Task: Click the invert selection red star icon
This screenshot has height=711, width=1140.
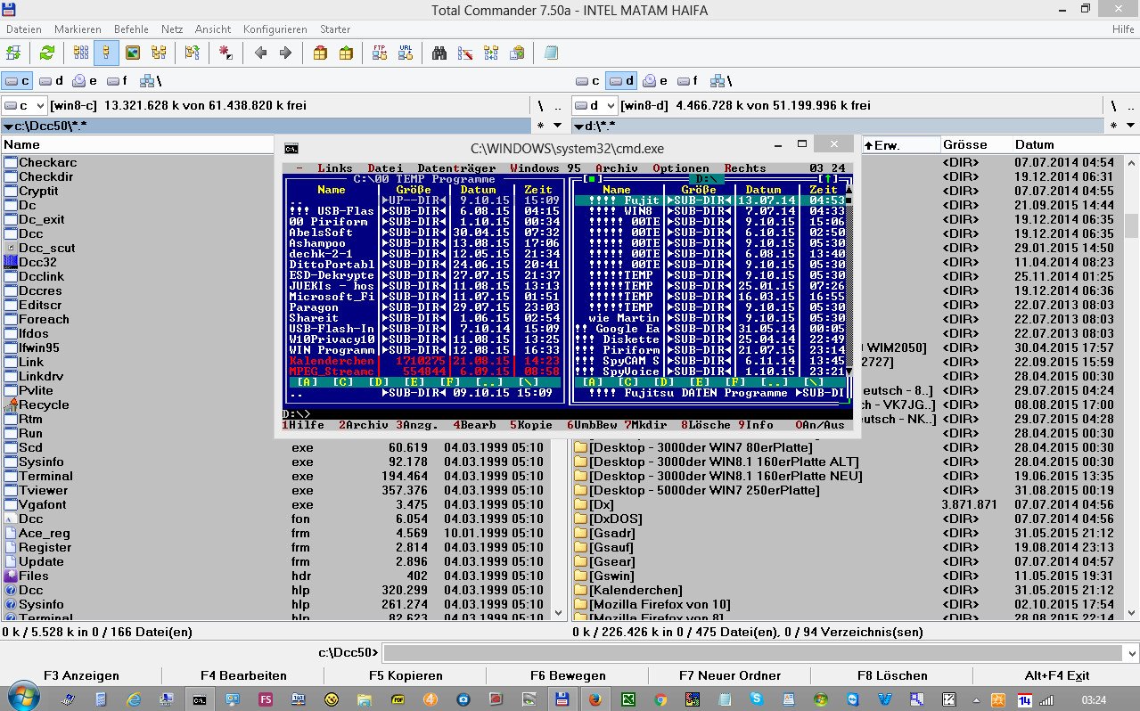Action: pyautogui.click(x=226, y=53)
